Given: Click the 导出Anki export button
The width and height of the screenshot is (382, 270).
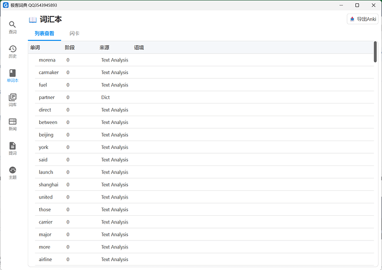Looking at the screenshot, I should [x=363, y=19].
